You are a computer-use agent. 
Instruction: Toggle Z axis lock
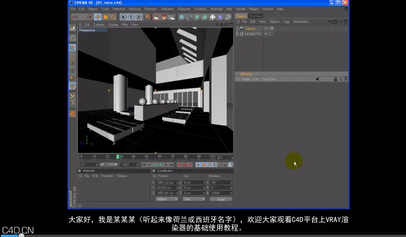pos(139,18)
